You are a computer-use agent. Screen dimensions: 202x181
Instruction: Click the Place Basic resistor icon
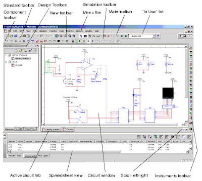tap(12, 41)
